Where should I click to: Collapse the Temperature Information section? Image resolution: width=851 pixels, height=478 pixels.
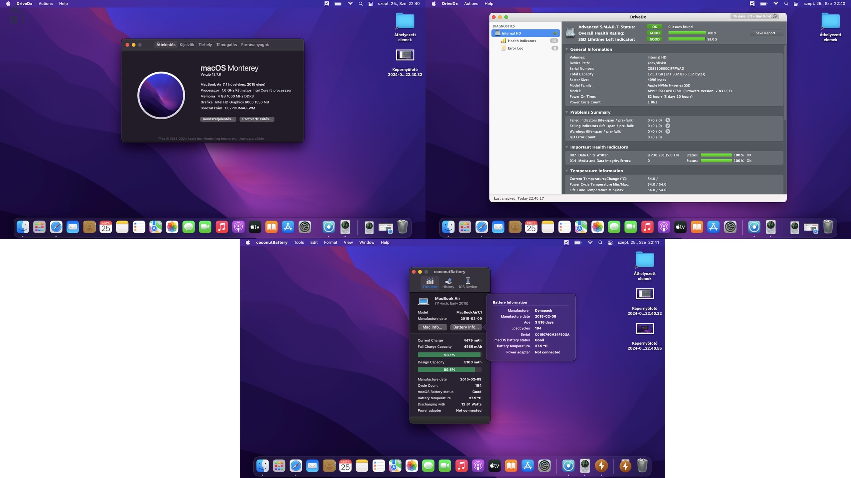[x=567, y=171]
